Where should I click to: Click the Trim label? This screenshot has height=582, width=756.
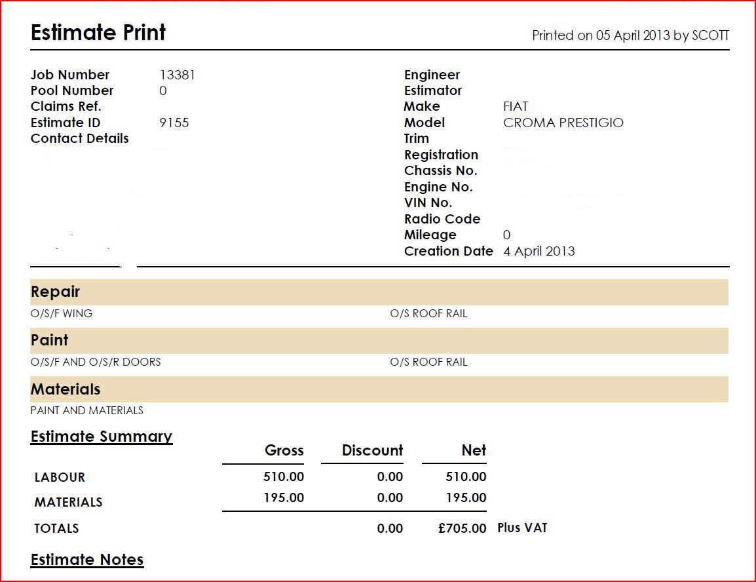416,138
